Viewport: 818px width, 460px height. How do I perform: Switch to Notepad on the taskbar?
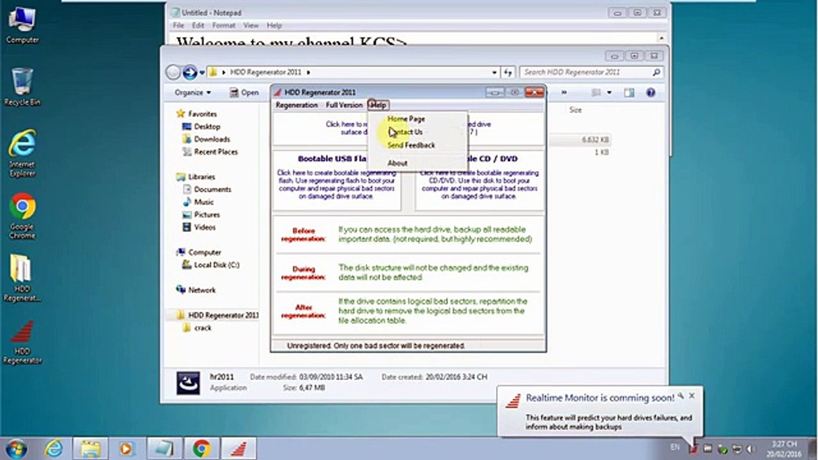pyautogui.click(x=164, y=448)
